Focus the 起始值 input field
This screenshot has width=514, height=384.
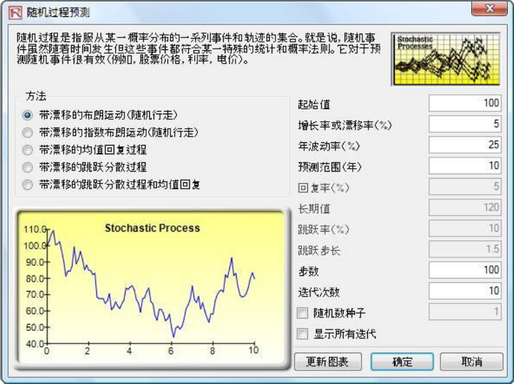coord(465,103)
